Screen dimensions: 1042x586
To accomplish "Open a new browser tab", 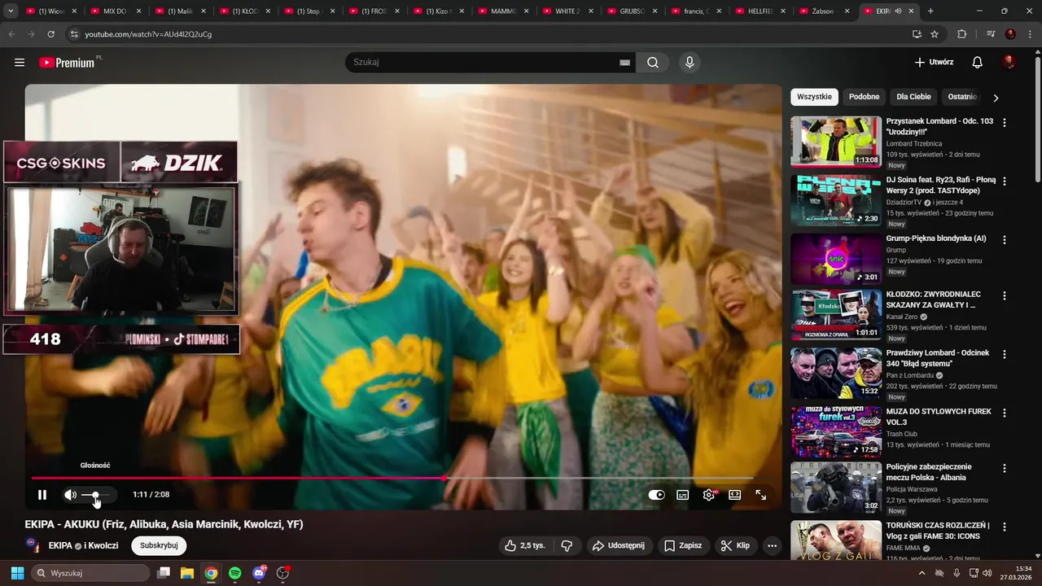I will [930, 11].
